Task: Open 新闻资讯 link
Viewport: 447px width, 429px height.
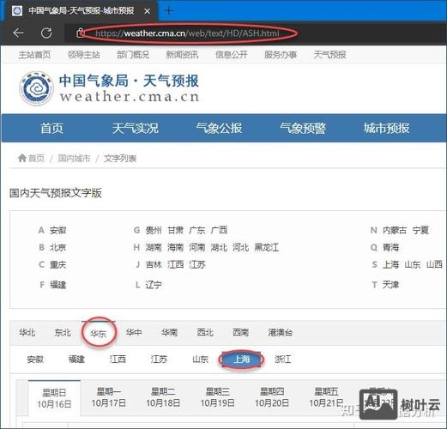Action: coord(182,55)
